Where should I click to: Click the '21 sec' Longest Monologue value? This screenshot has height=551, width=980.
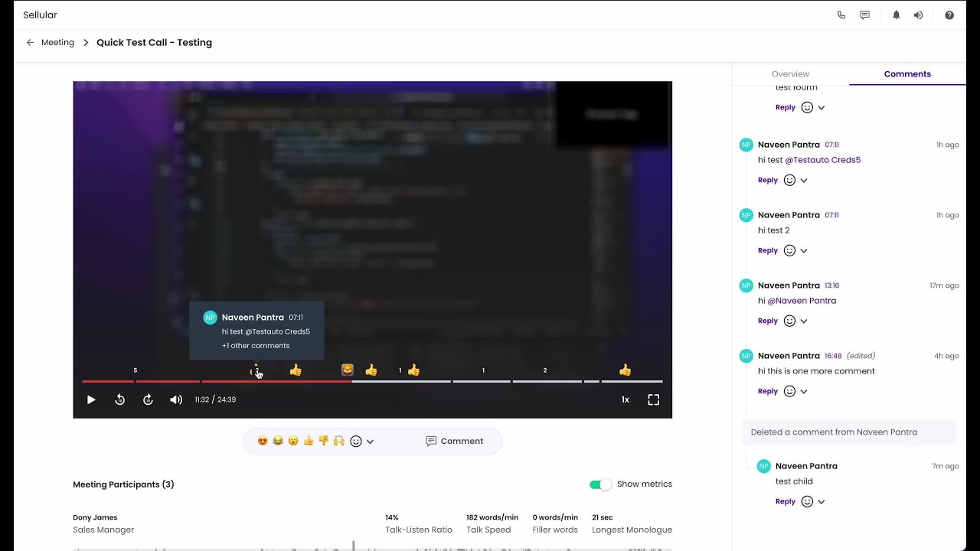click(603, 518)
